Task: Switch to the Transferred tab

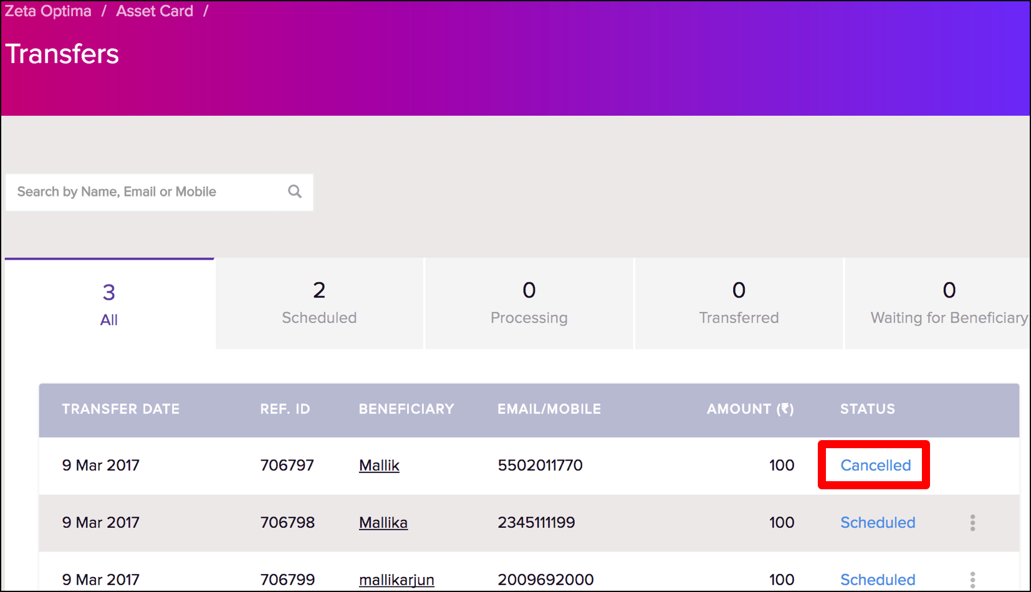Action: [x=739, y=304]
